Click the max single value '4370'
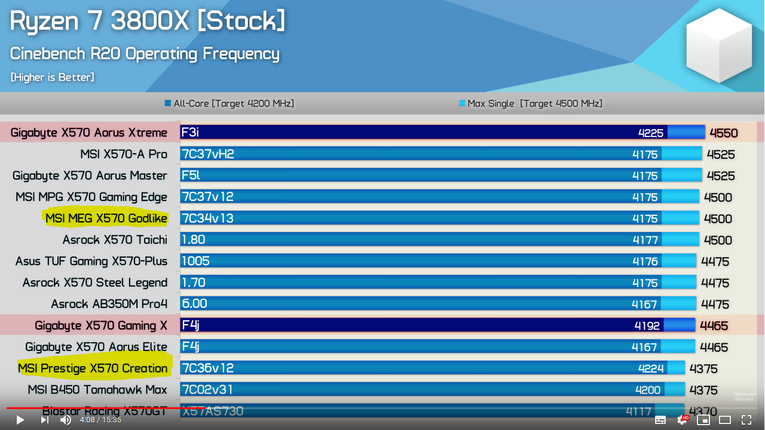 click(703, 411)
